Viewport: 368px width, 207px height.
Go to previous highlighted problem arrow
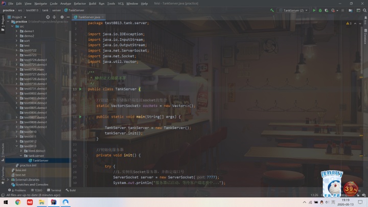pos(355,24)
